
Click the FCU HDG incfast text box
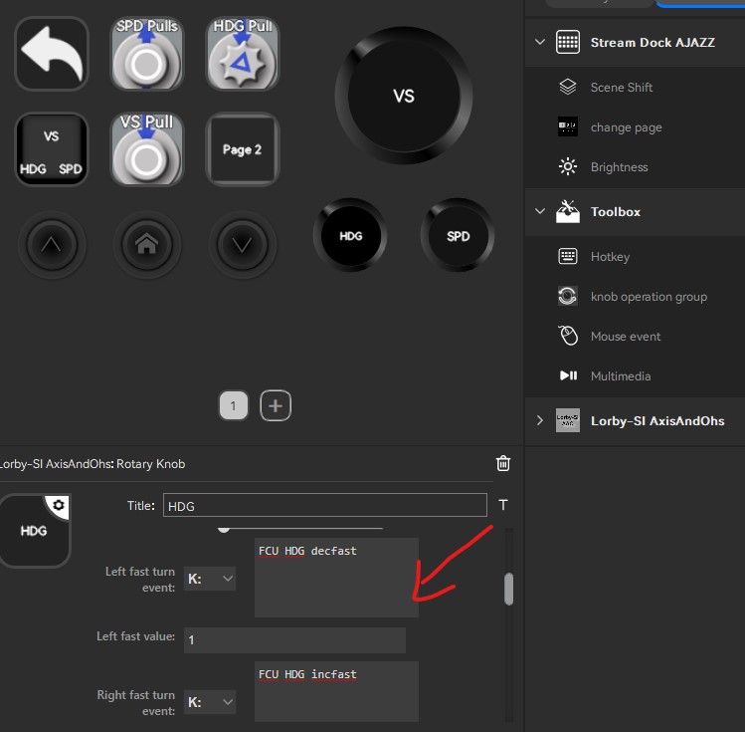point(336,691)
